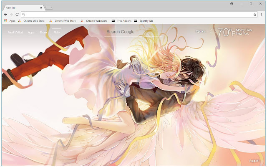Click into the Search Google field
The height and width of the screenshot is (167, 267).
pyautogui.click(x=133, y=32)
